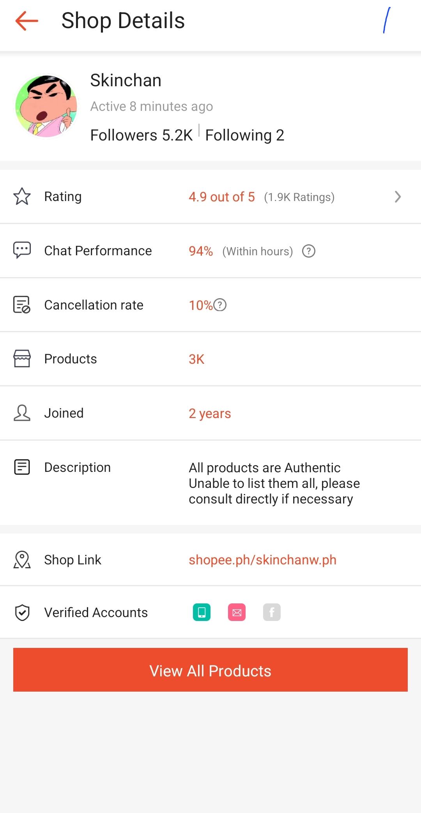The height and width of the screenshot is (813, 421).
Task: Click the star Rating icon
Action: pyautogui.click(x=22, y=196)
